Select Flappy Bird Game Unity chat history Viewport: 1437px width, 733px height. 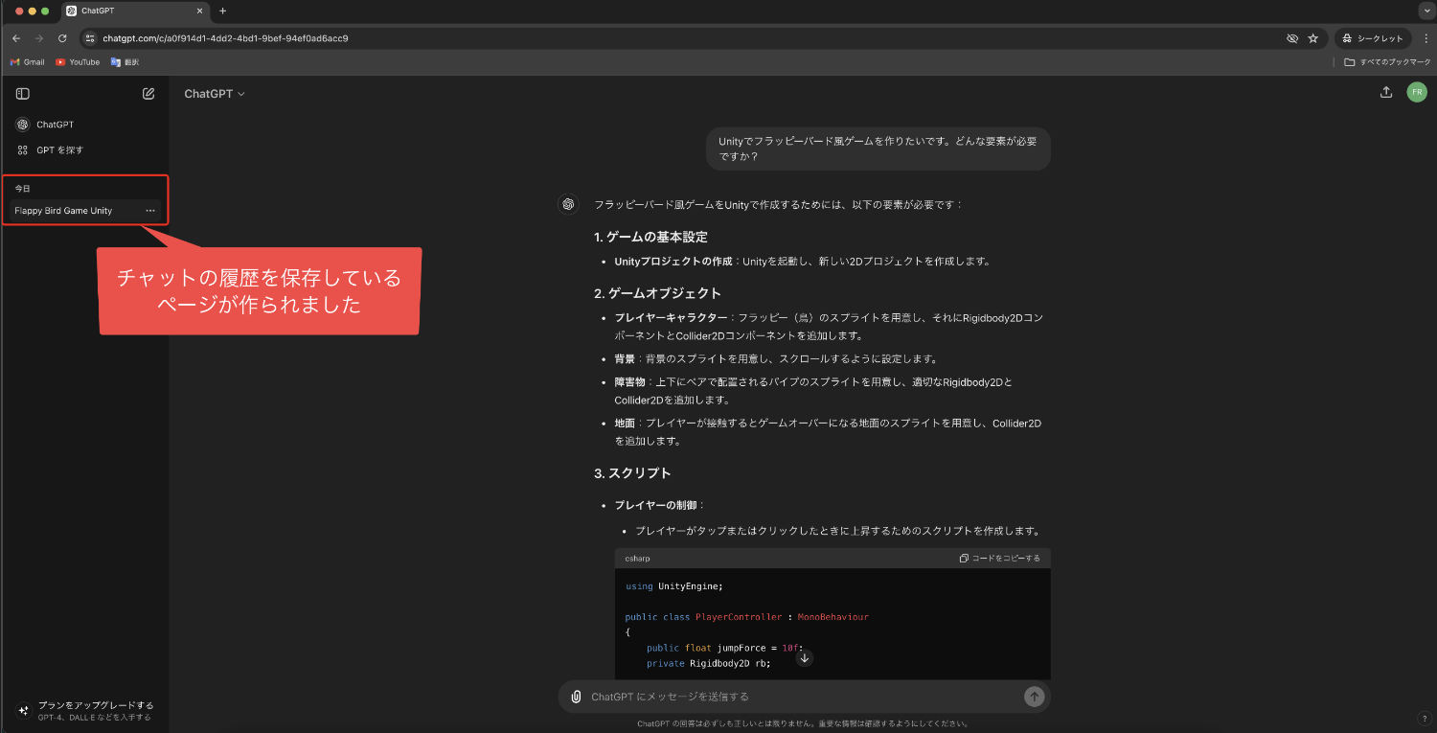pos(84,211)
